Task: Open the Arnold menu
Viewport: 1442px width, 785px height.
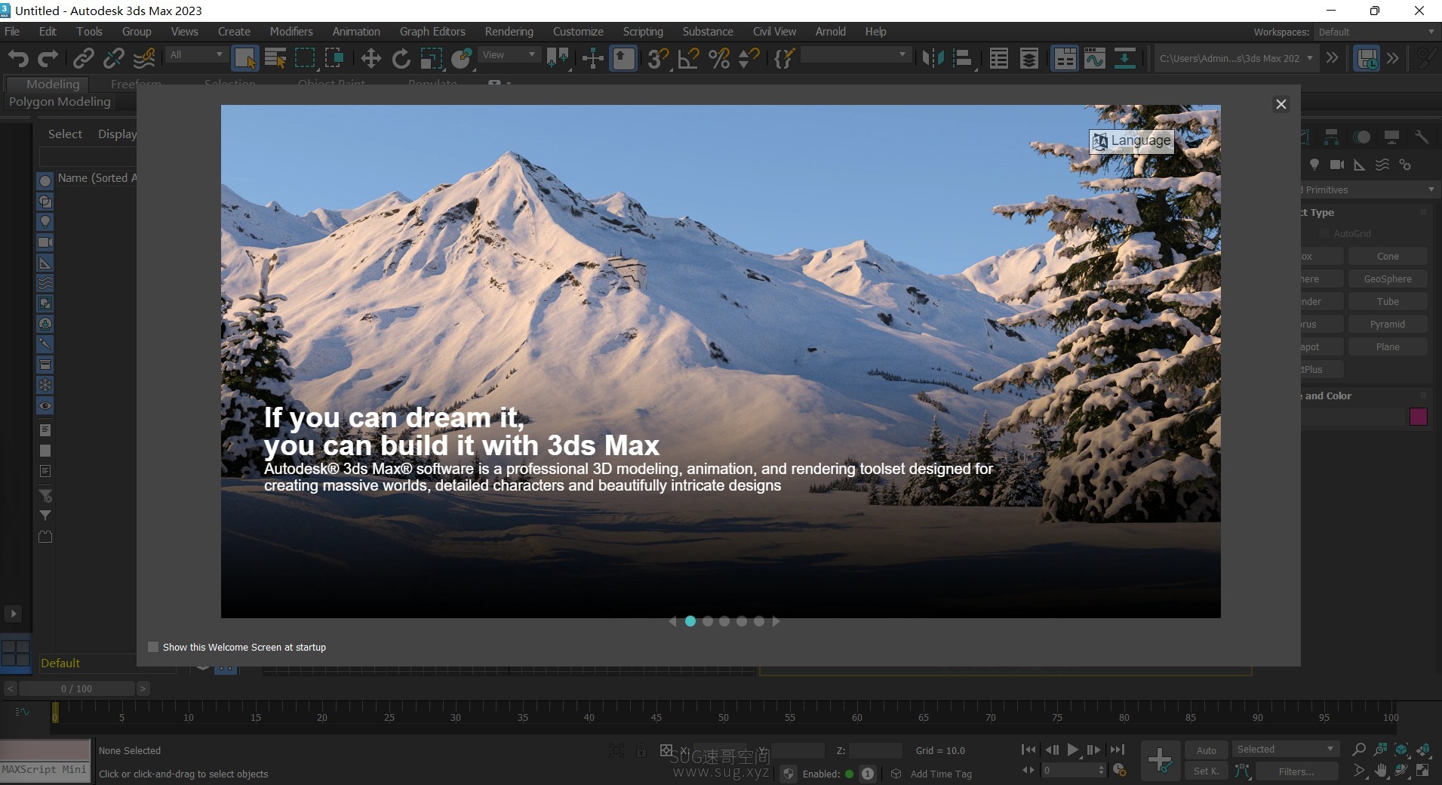Action: pyautogui.click(x=830, y=31)
